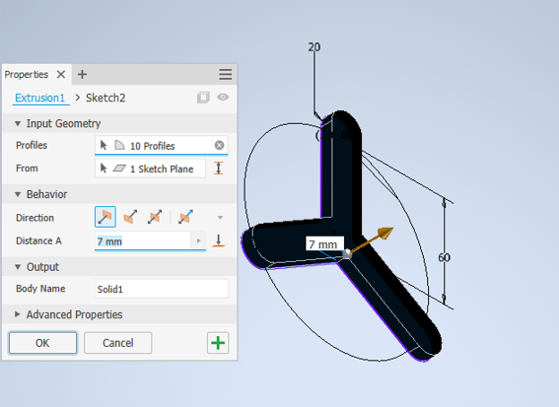Collapse the Input Geometry section
Image resolution: width=559 pixels, height=407 pixels.
pos(18,123)
